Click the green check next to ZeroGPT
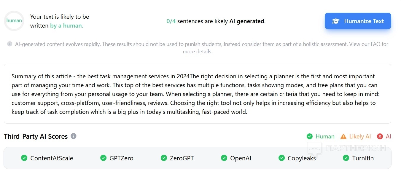Viewport: 401px width, 174px height. 164,158
